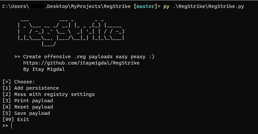Viewport: 258px width, 134px height.
Task: Click the '[1]' option number bracket
Action: click(7, 88)
